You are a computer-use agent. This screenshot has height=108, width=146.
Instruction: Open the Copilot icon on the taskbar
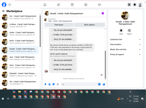coord(14,92)
